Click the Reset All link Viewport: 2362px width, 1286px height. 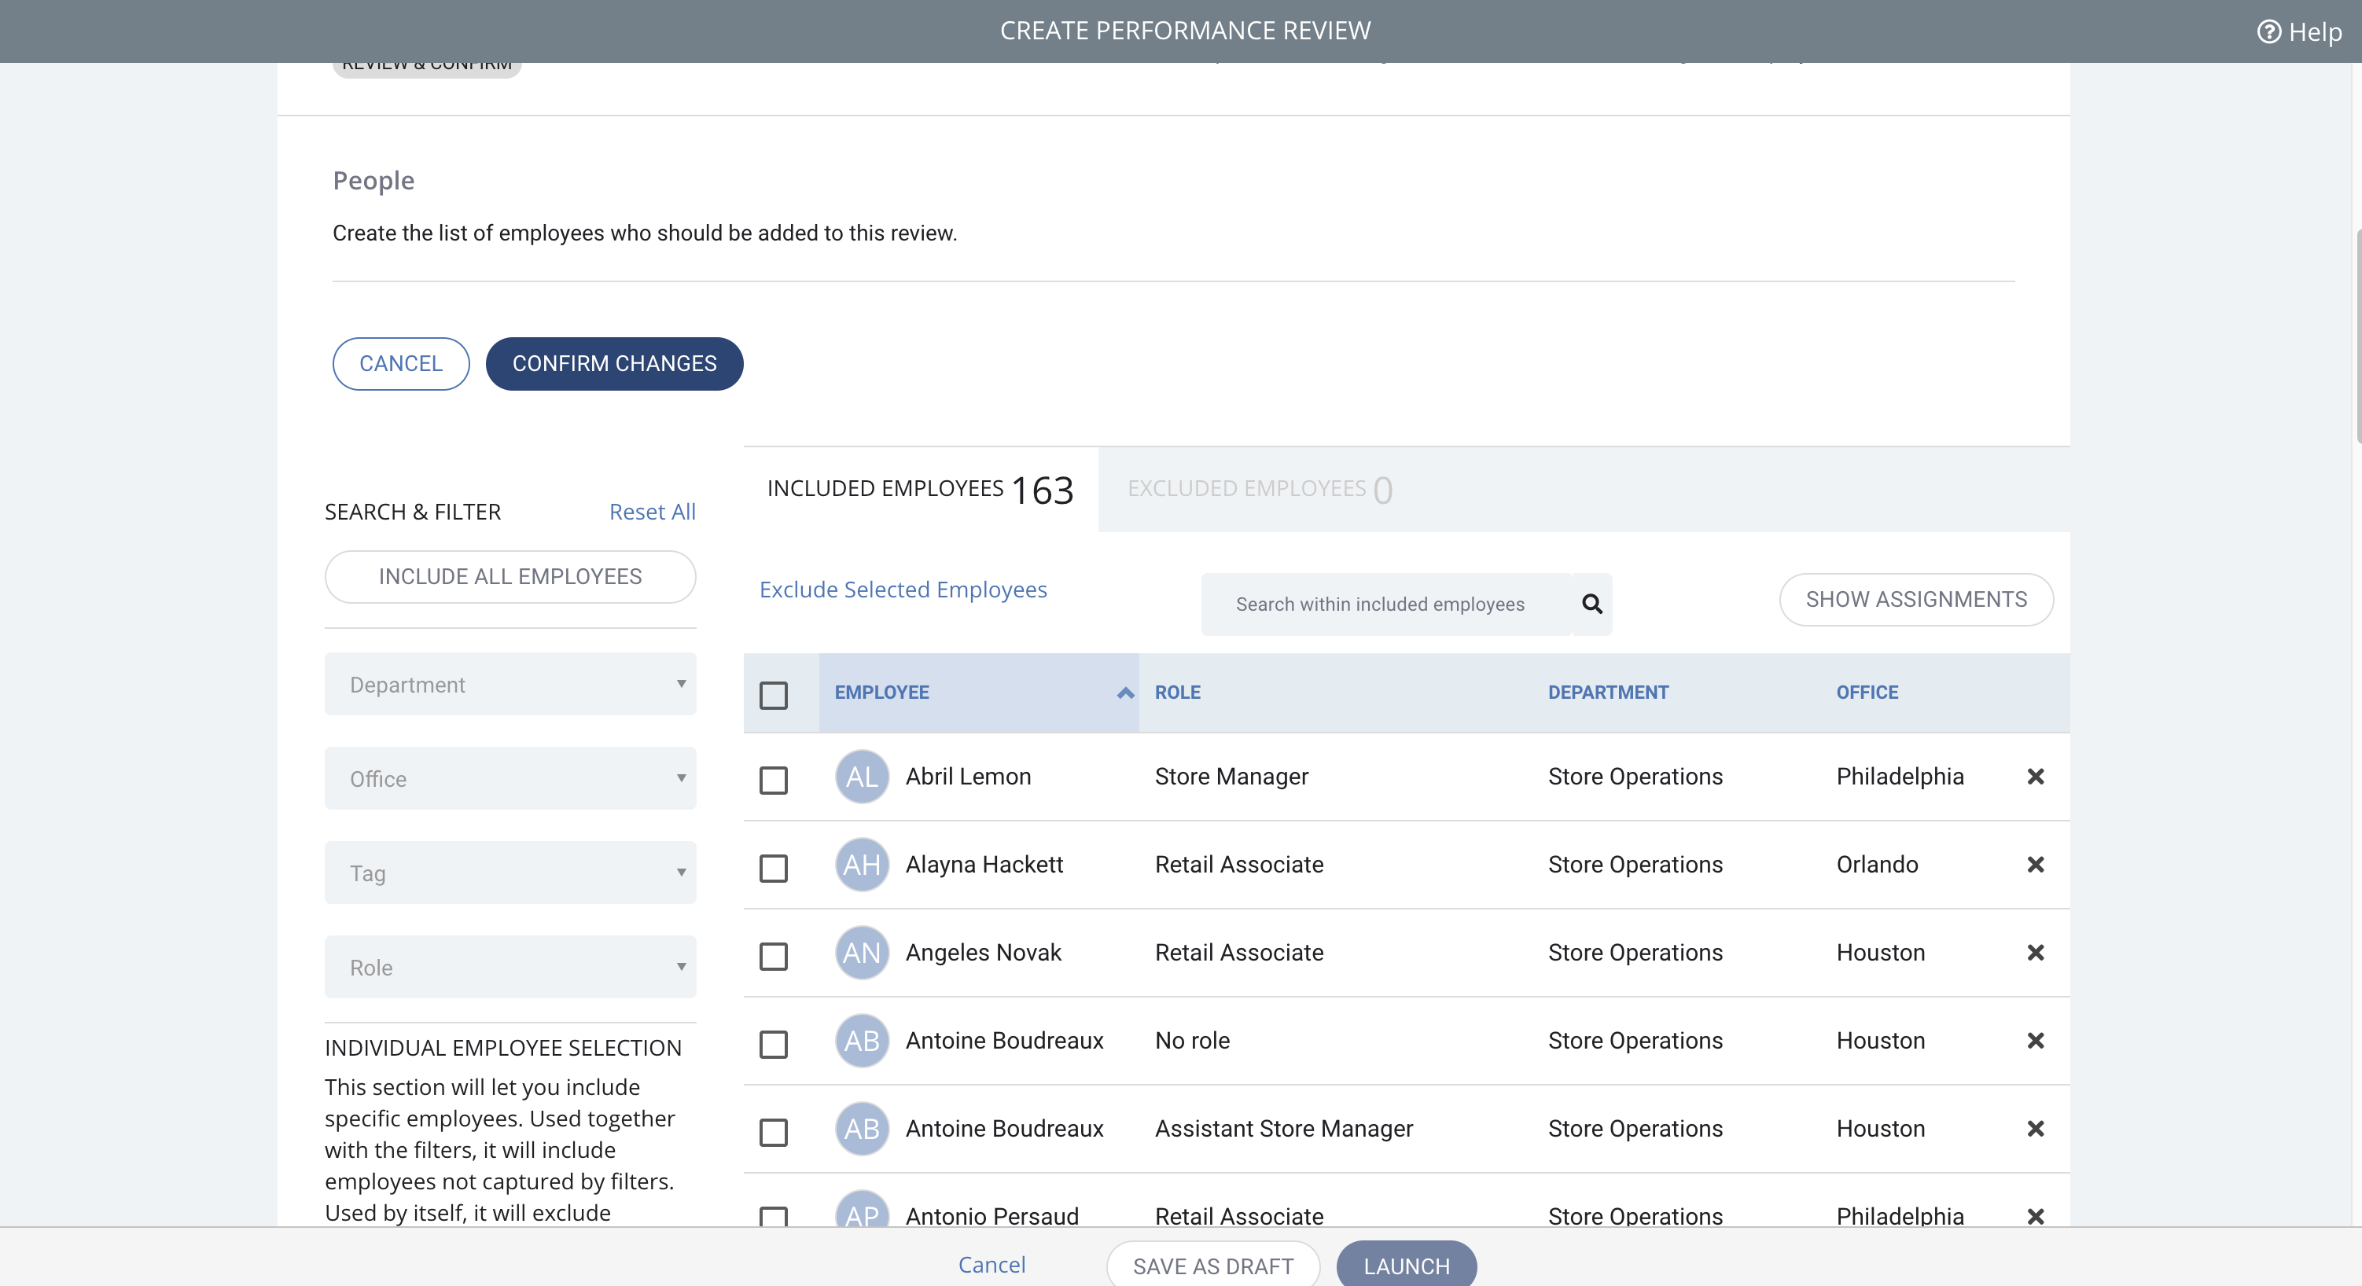click(x=652, y=513)
